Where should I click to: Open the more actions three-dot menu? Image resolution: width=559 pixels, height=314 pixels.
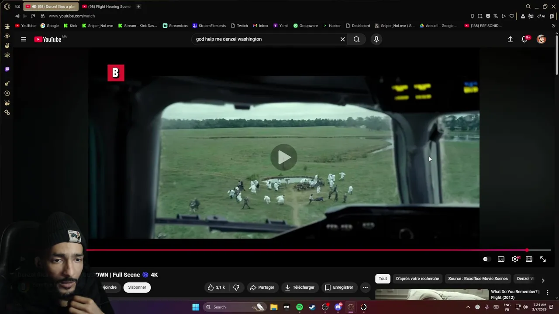click(366, 287)
